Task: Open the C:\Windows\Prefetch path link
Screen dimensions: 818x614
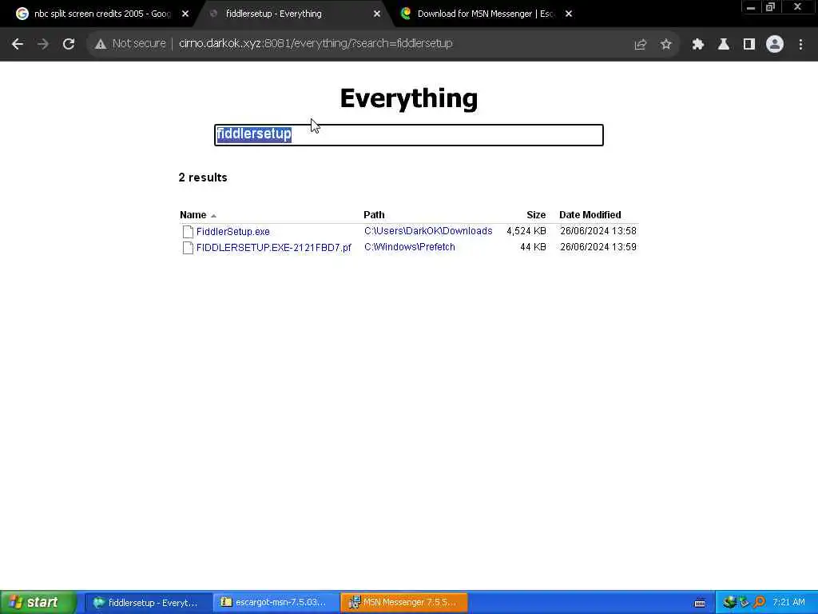Action: click(410, 247)
